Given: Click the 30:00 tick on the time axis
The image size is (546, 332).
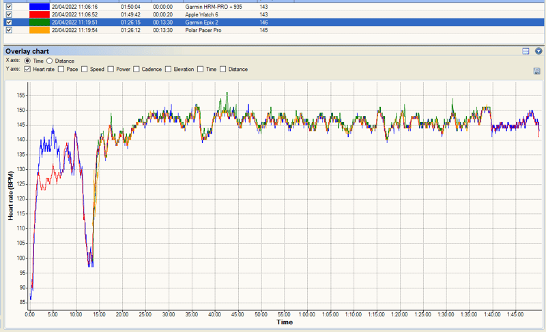Looking at the screenshot, I should [x=168, y=315].
